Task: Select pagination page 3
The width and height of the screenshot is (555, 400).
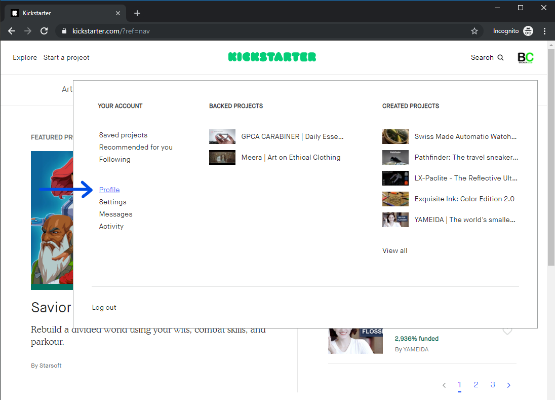Action: click(x=493, y=385)
